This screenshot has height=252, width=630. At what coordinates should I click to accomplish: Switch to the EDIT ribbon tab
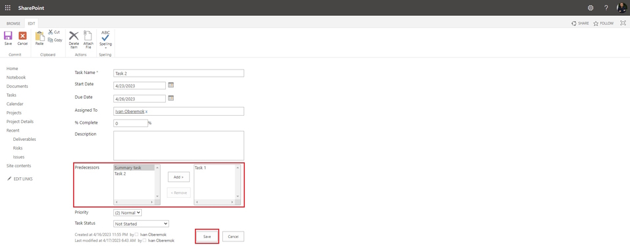point(31,24)
